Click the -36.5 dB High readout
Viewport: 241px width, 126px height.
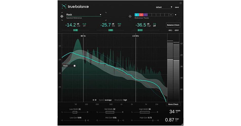[x=141, y=25]
